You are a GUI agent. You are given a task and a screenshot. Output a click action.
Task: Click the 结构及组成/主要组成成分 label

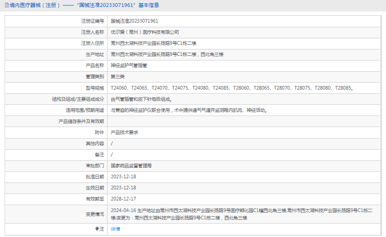(x=78, y=99)
